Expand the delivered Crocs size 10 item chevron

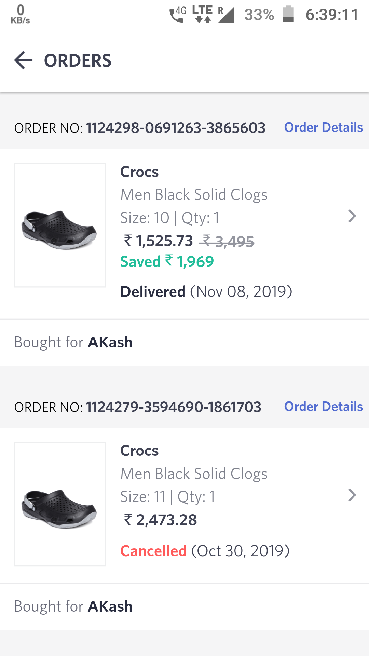point(352,216)
